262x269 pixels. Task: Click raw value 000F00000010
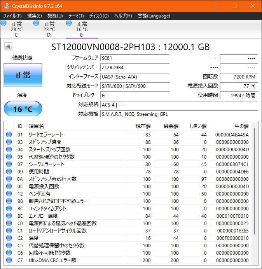[232, 238]
